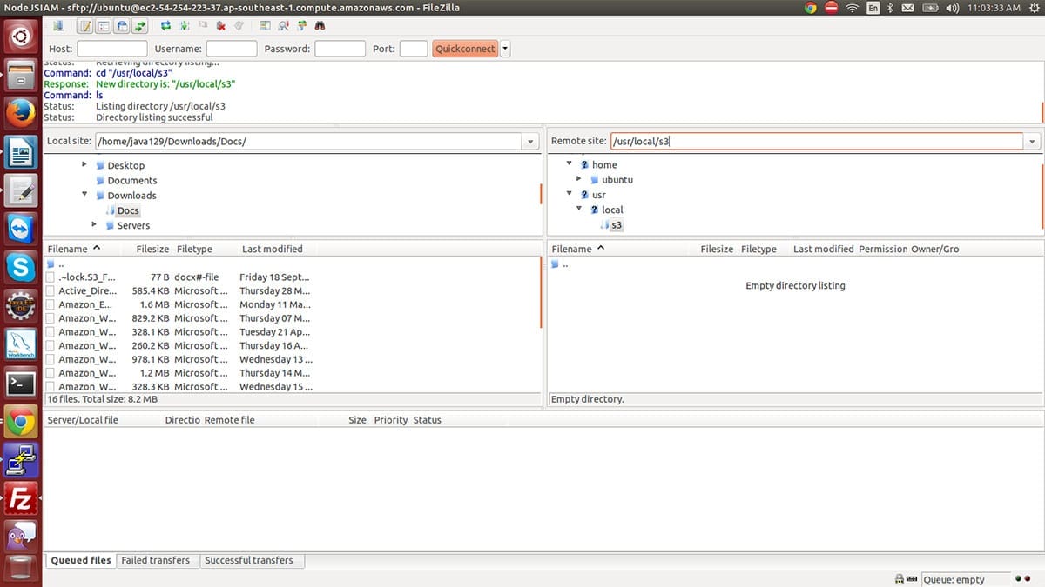Click the process queue toolbar icon
The height and width of the screenshot is (587, 1045).
(184, 26)
